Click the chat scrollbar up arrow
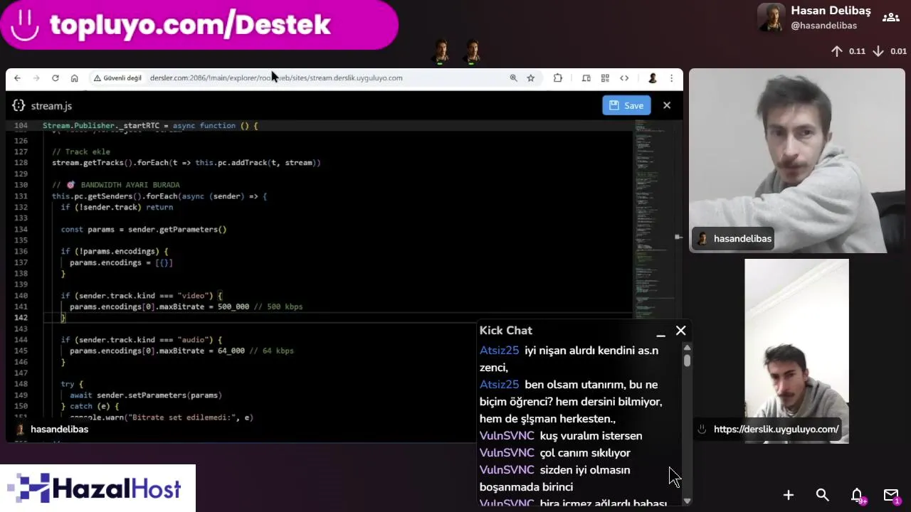This screenshot has width=911, height=512. [x=687, y=348]
